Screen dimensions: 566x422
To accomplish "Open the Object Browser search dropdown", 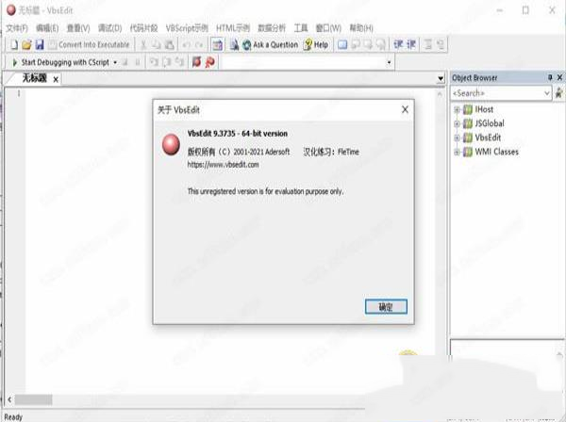I will 547,93.
